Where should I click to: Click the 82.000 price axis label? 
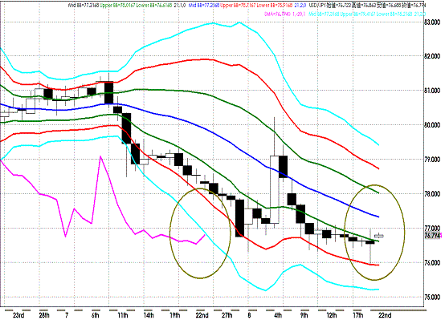432,56
